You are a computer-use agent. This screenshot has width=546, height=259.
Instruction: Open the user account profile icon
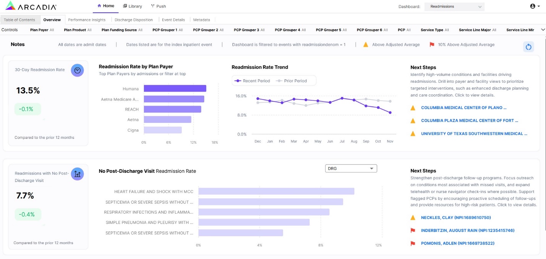(x=533, y=6)
